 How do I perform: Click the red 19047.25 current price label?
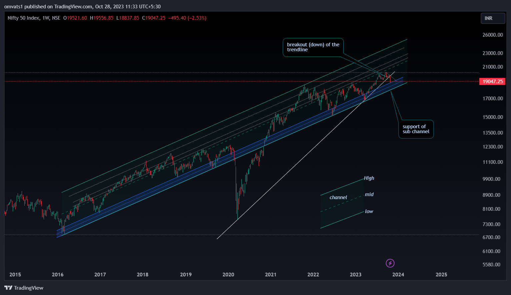(x=492, y=82)
